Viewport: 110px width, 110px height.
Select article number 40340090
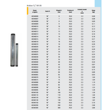[35, 87]
